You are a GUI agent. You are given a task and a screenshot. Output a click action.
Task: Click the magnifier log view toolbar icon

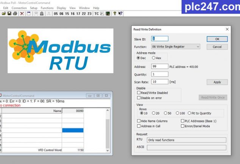(102, 14)
